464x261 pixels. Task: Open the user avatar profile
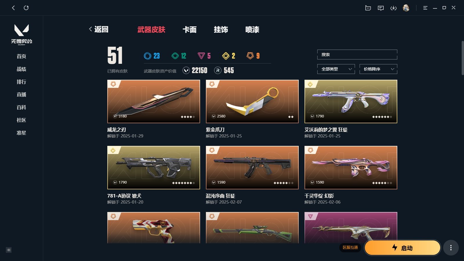[x=406, y=8]
